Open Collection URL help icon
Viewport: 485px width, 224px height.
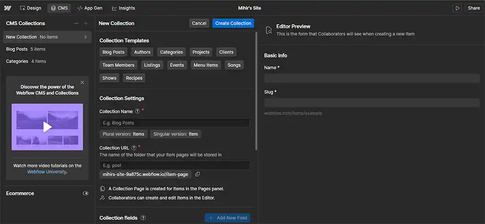[134, 148]
